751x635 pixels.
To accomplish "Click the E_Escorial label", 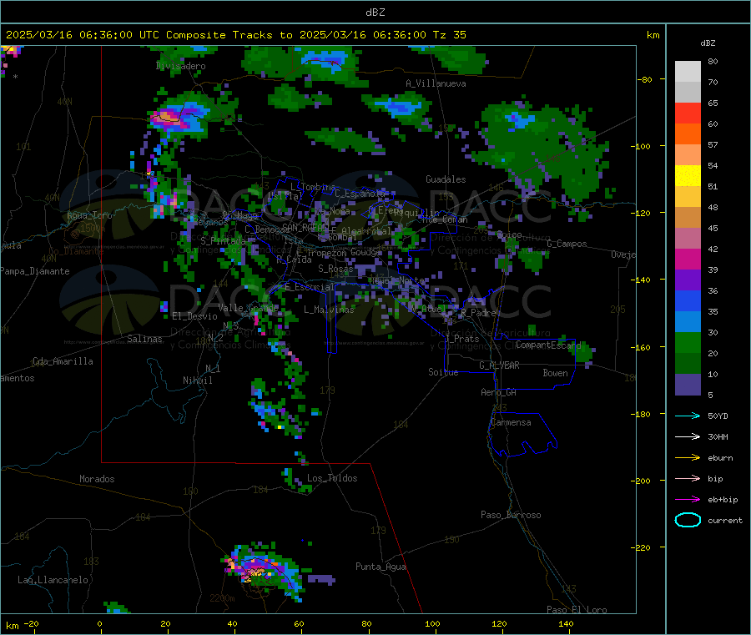I will tap(309, 287).
